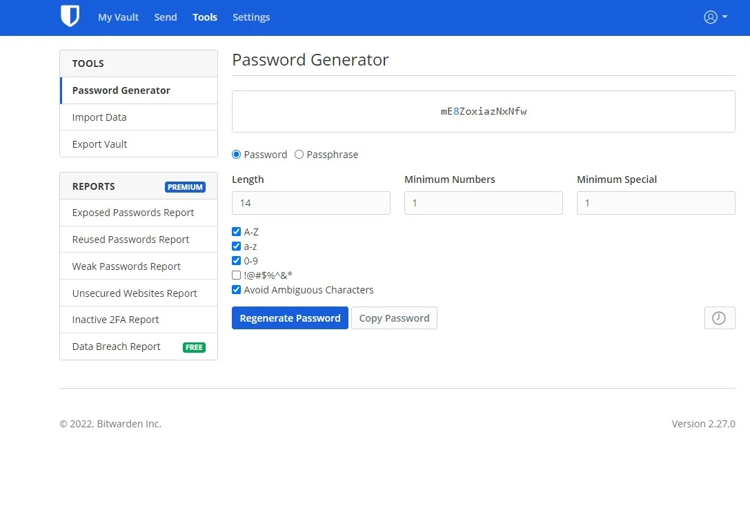Screen dimensions: 750x506
Task: Open My Vault
Action: [118, 17]
